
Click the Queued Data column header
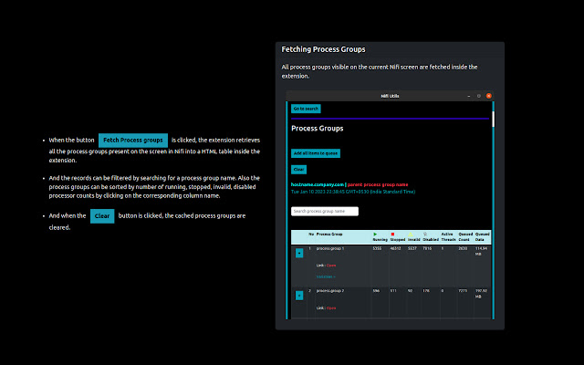pos(483,237)
